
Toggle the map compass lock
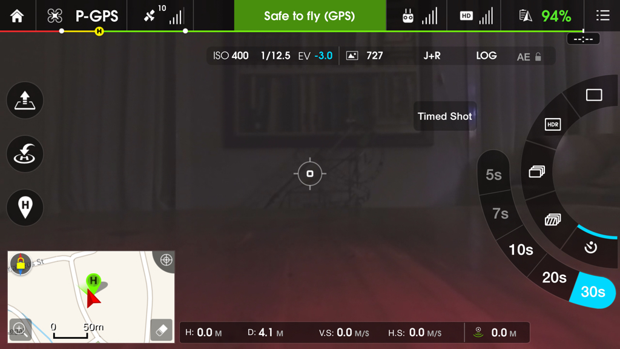tap(21, 263)
